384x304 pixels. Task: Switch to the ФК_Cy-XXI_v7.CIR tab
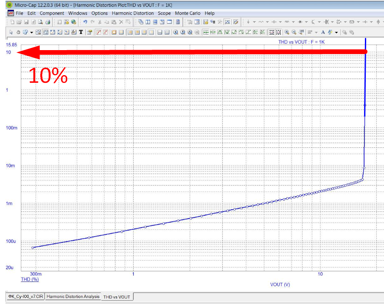click(x=25, y=296)
